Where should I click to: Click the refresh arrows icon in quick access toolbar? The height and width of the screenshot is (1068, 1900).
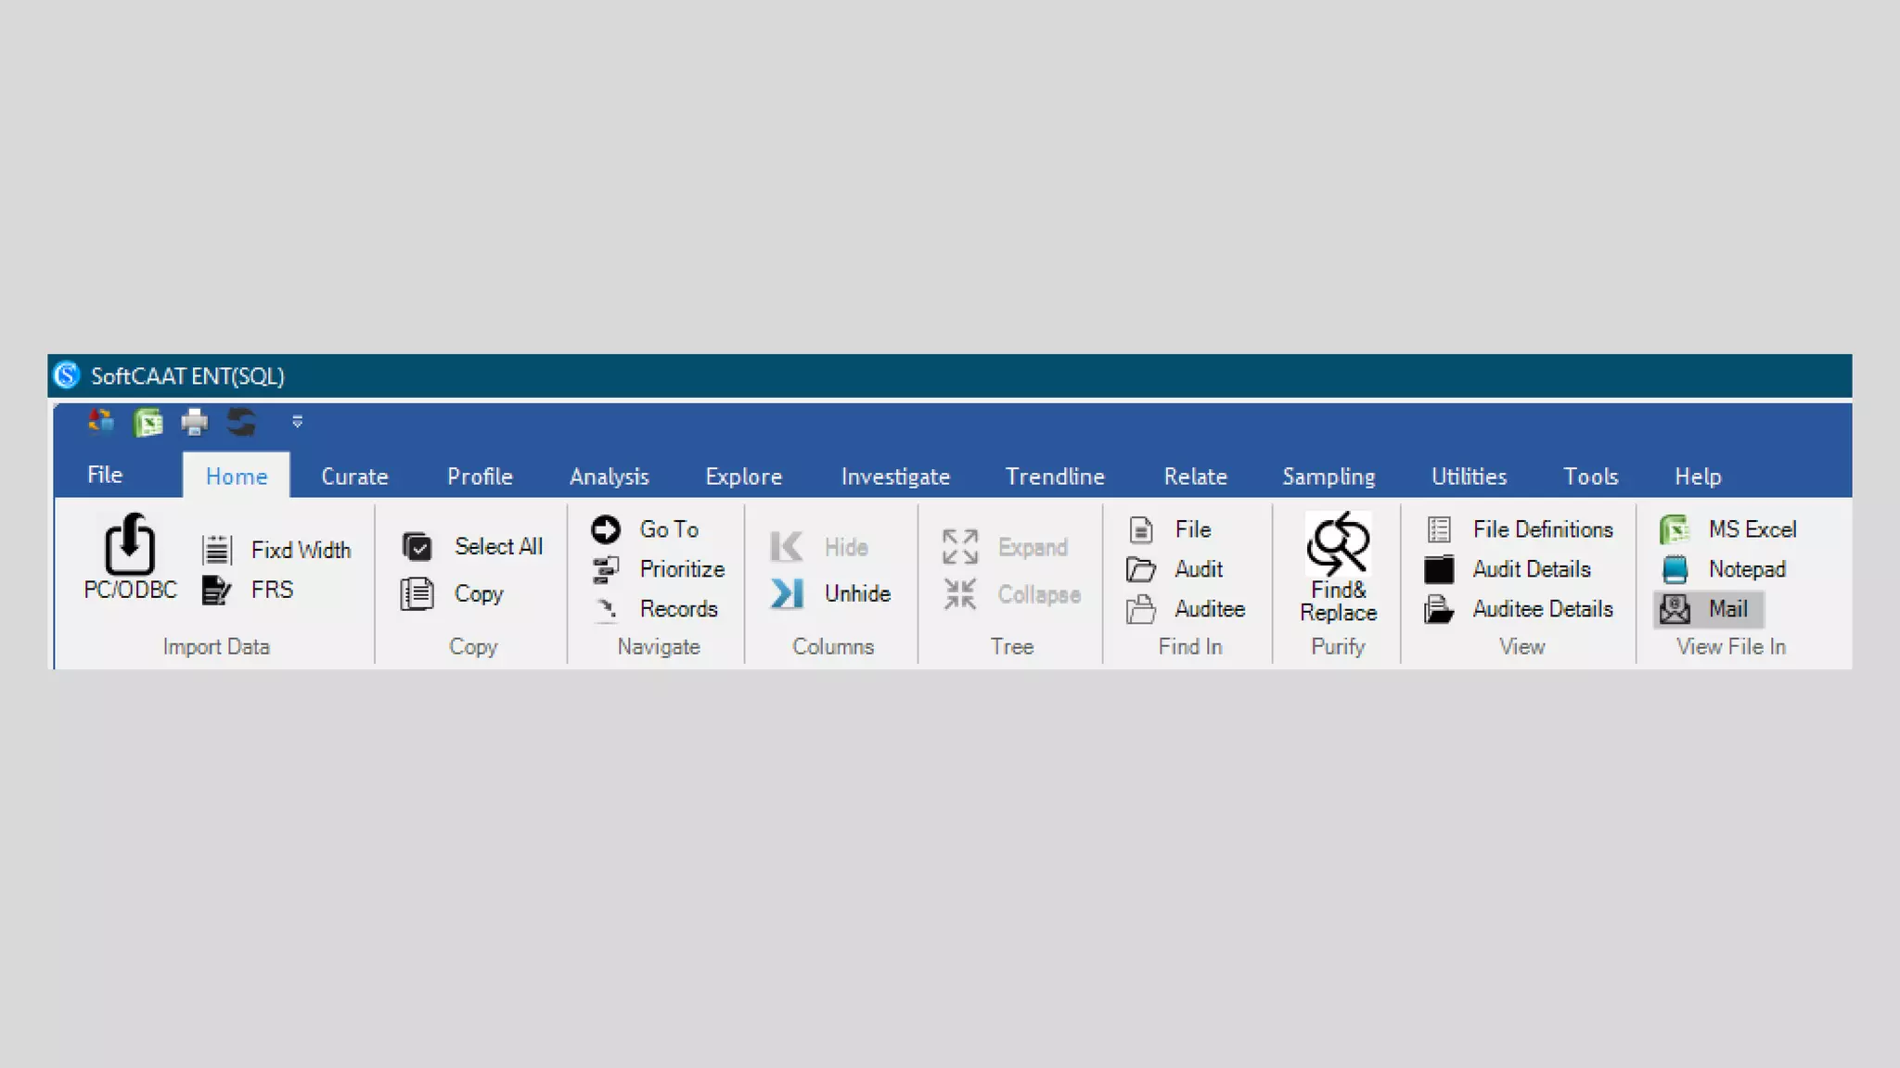[x=241, y=423]
